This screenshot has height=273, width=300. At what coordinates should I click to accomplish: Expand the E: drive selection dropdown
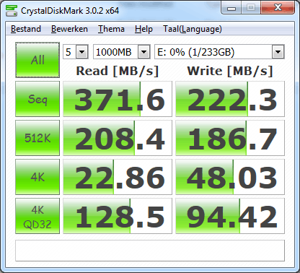pyautogui.click(x=278, y=52)
